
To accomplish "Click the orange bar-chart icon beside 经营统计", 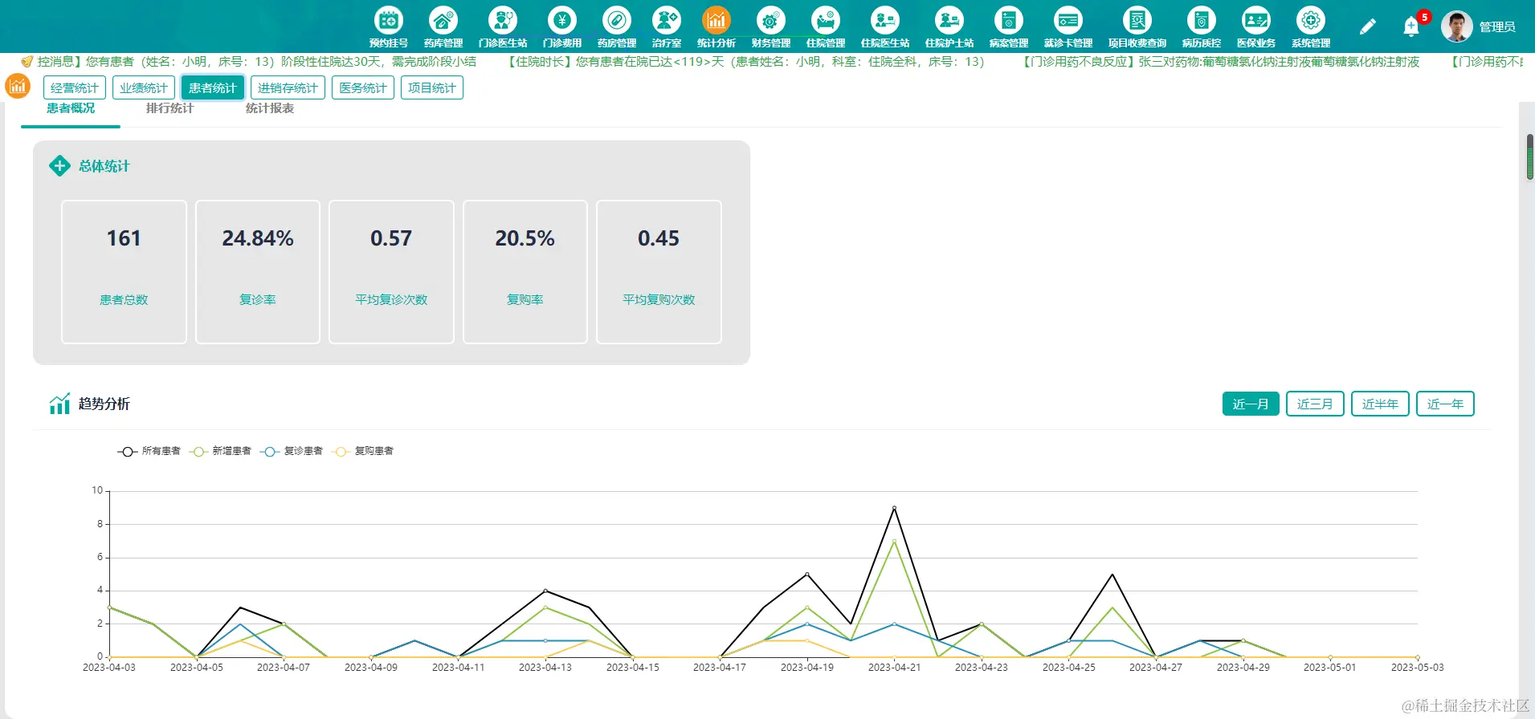I will (x=18, y=87).
